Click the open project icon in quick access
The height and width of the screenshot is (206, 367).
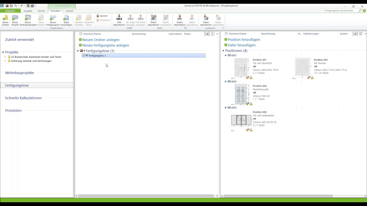coord(7,6)
